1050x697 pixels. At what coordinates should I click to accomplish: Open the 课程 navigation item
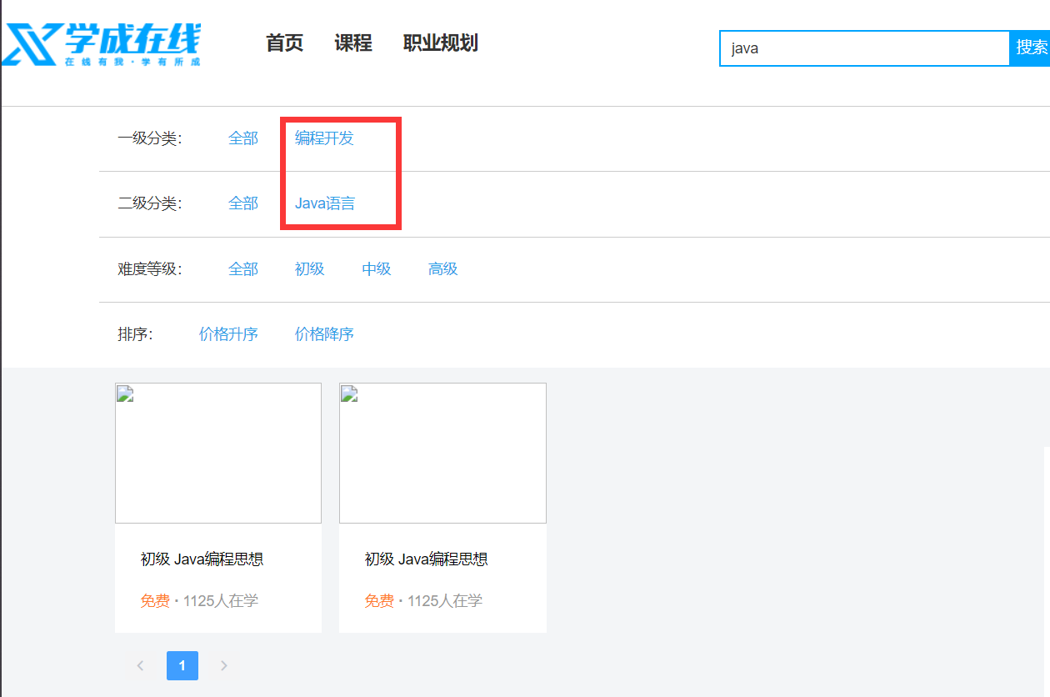pyautogui.click(x=353, y=43)
